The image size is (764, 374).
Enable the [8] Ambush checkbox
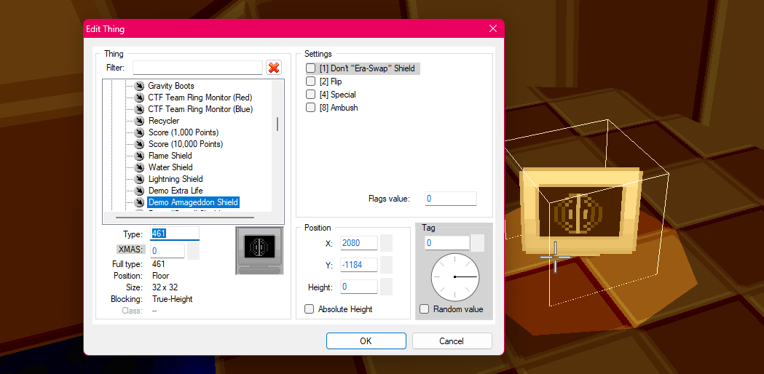310,108
